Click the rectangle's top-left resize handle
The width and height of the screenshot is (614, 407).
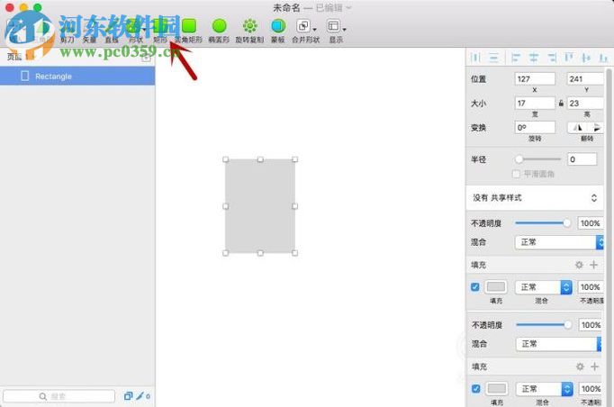pos(226,159)
